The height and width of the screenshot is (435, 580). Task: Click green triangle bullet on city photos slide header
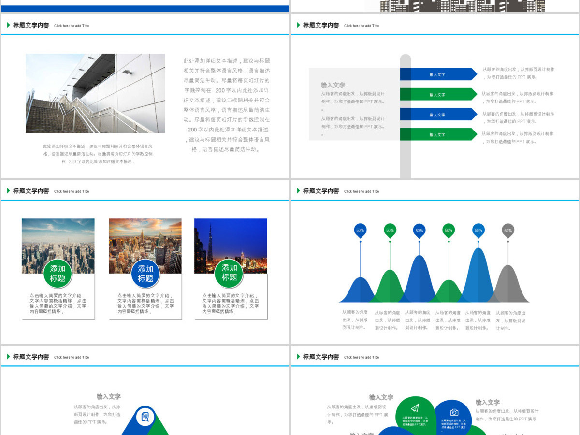[8, 191]
